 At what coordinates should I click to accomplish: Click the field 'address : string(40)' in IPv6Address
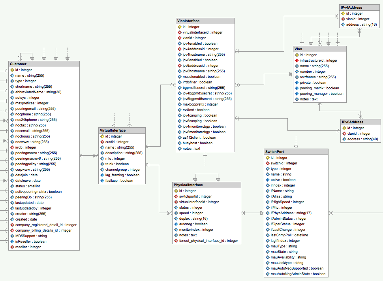[x=363, y=140]
